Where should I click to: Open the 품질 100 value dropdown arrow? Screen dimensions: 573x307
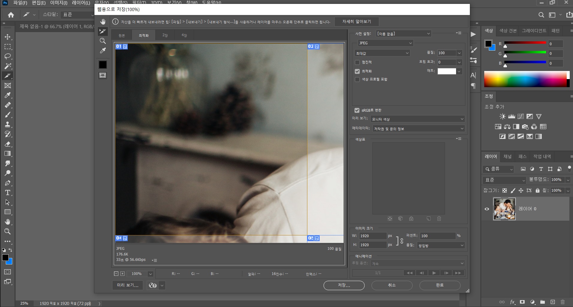point(459,53)
